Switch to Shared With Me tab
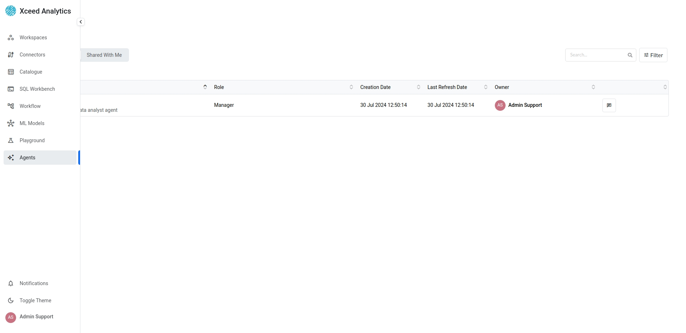Image resolution: width=686 pixels, height=333 pixels. pos(104,55)
